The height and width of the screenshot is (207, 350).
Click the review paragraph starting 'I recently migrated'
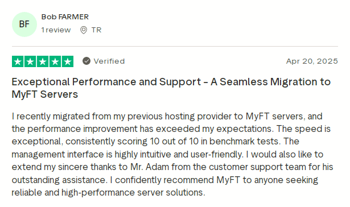[172, 154]
